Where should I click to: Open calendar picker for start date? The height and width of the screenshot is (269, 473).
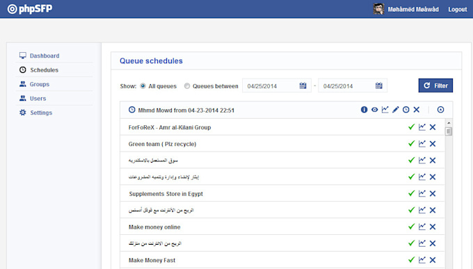[x=303, y=85]
